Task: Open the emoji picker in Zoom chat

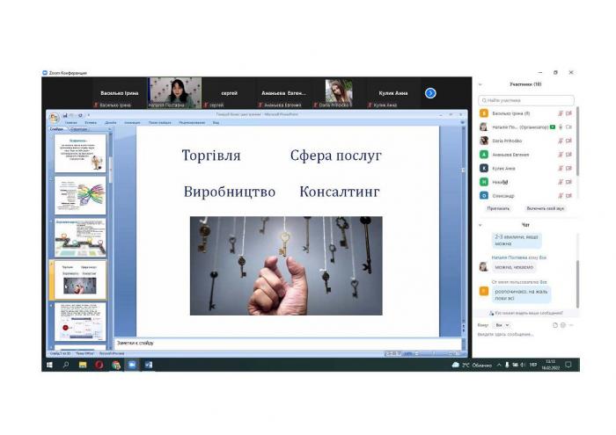Action: tap(563, 325)
